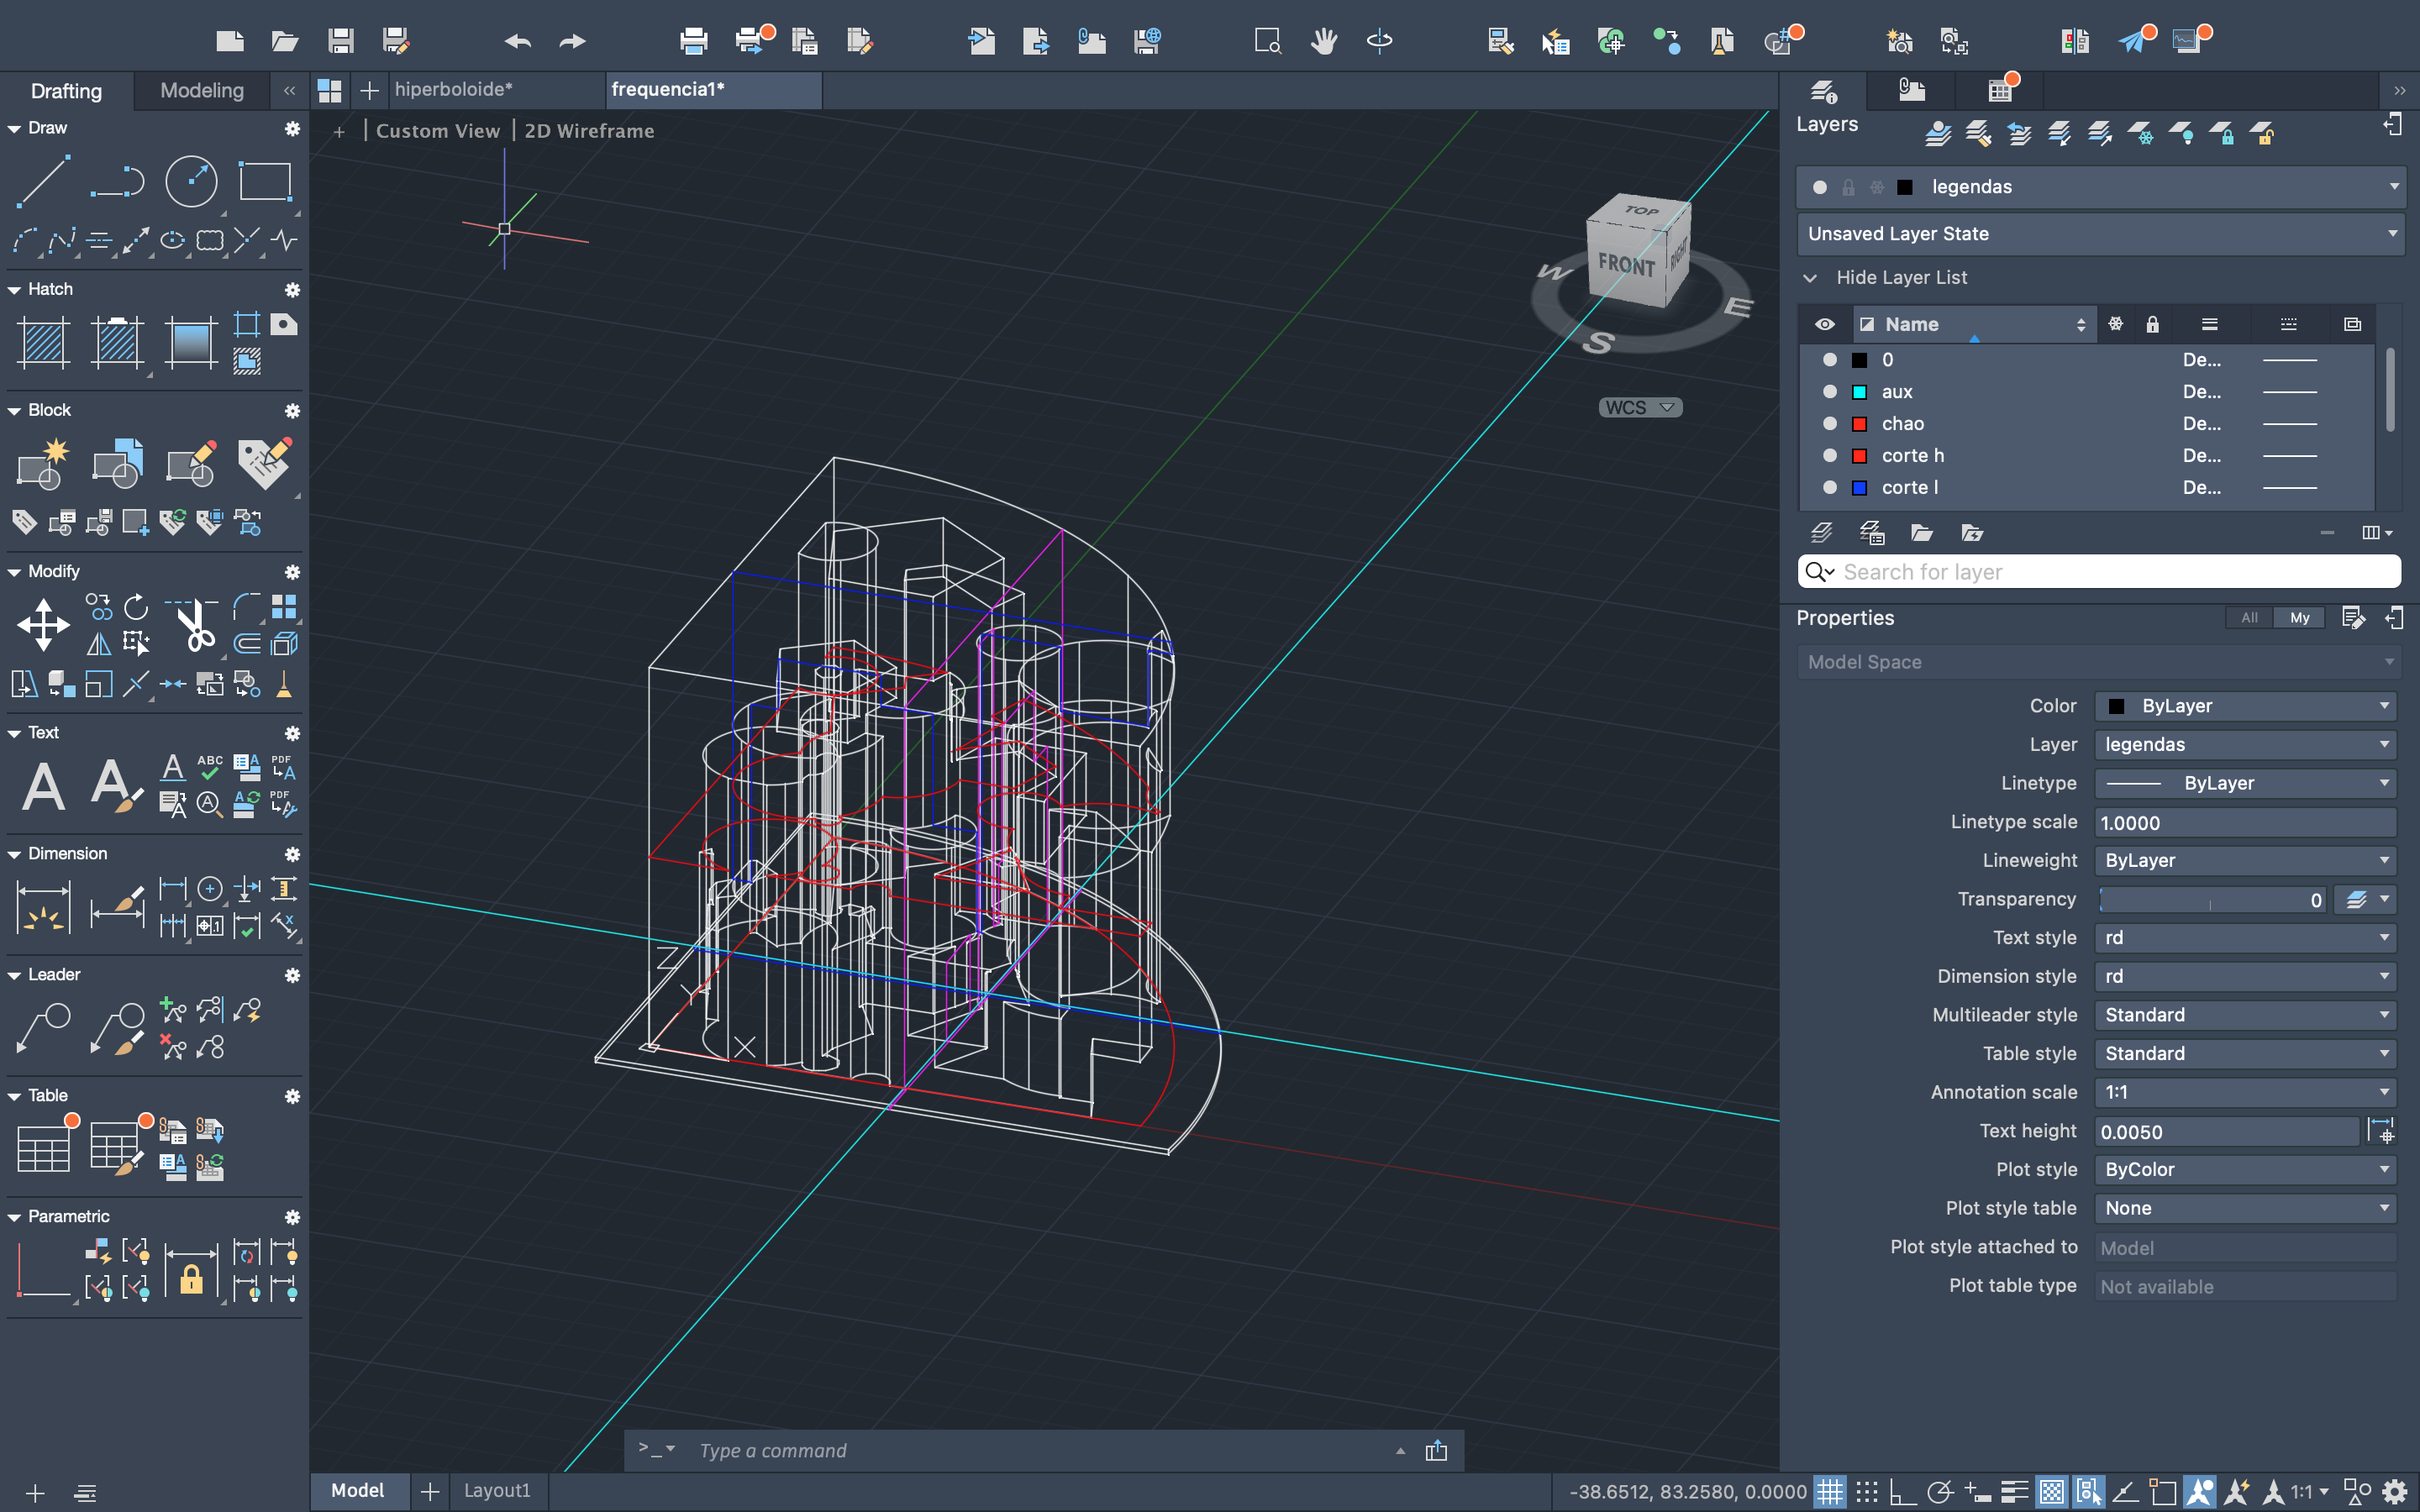
Task: Click the corte l layer color swatch
Action: 1859,488
